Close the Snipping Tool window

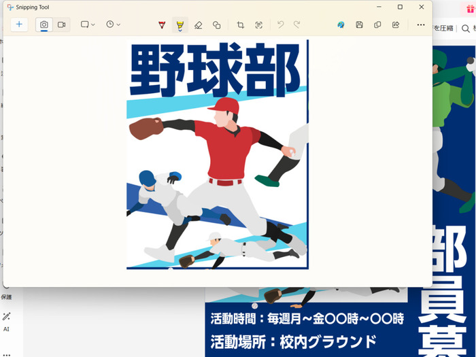(422, 7)
